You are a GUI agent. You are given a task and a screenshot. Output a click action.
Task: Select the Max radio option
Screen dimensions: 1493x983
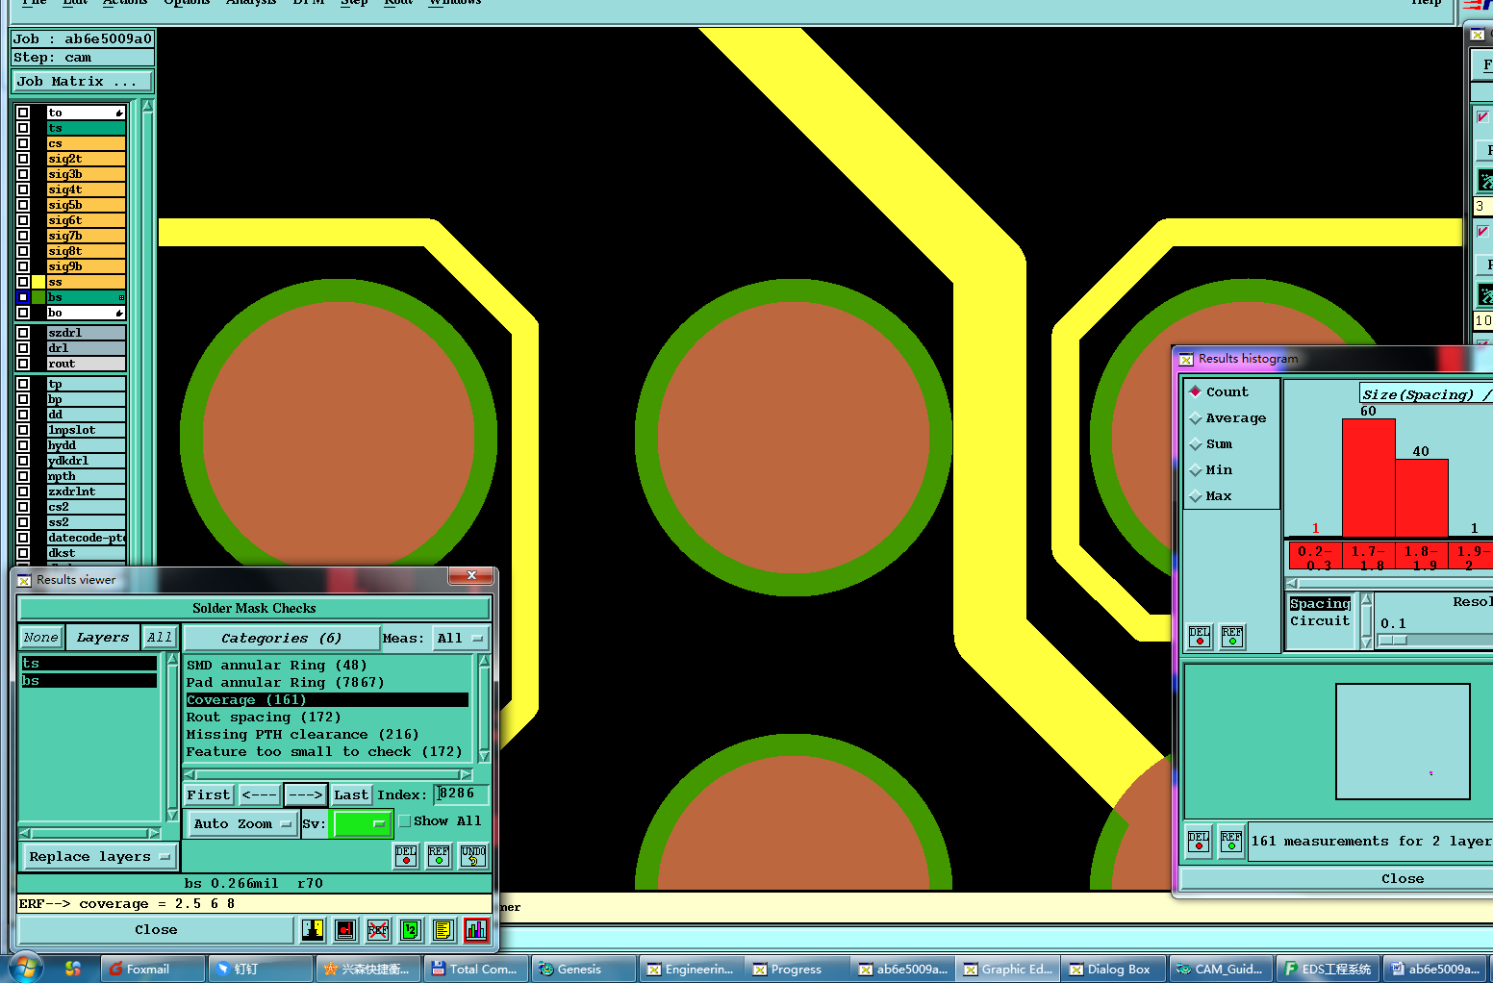1196,495
